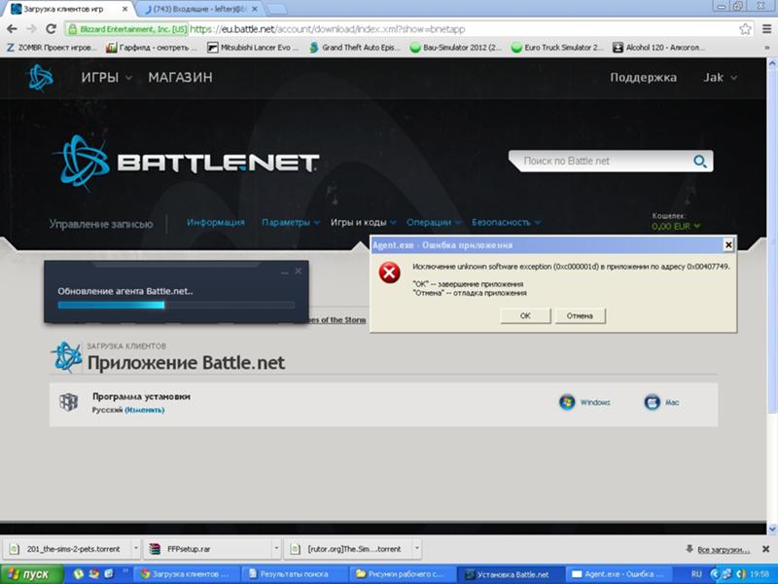The width and height of the screenshot is (778, 584).
Task: Expand options for FFPsetup.rar download
Action: tap(276, 549)
